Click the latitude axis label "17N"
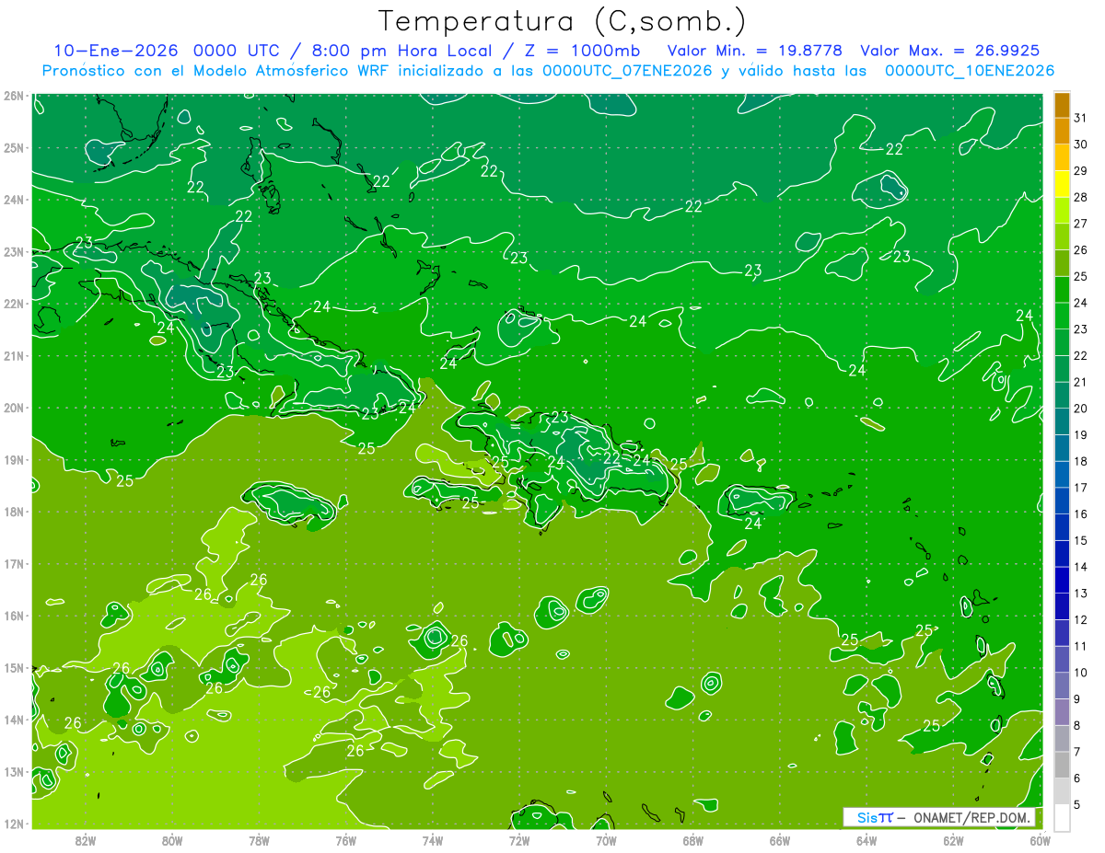 (x=14, y=563)
